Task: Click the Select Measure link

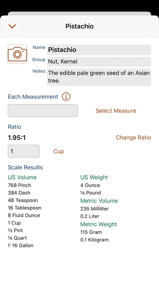Action: (x=116, y=111)
